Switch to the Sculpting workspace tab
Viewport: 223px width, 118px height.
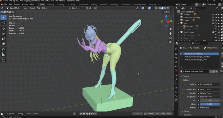click(60, 4)
